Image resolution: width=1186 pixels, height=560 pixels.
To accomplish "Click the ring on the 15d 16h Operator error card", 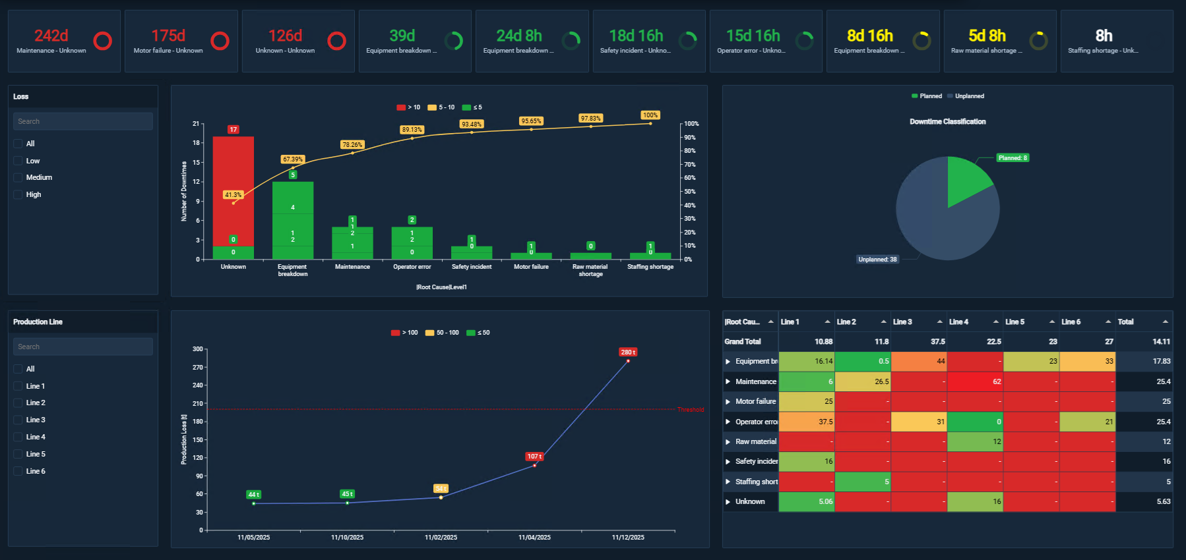I will (x=805, y=41).
